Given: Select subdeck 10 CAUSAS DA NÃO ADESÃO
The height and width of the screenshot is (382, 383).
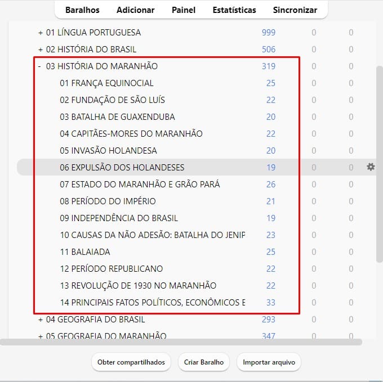Looking at the screenshot, I should (153, 235).
